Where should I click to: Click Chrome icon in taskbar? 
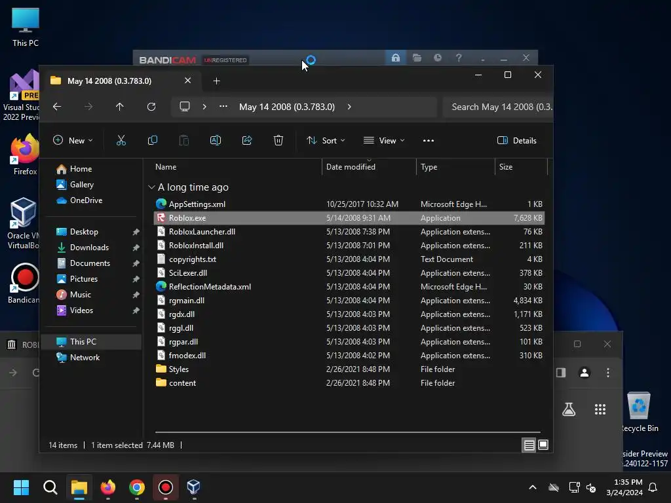(x=137, y=487)
